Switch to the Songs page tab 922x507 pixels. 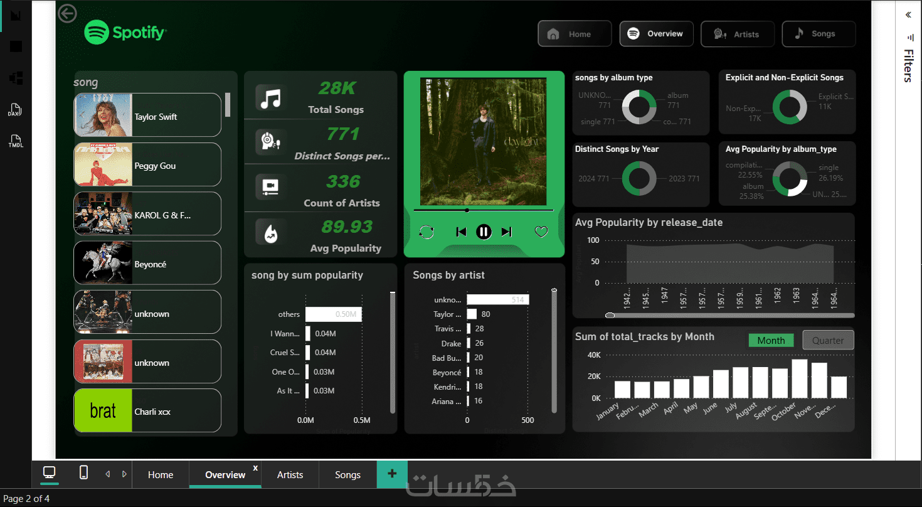point(347,474)
